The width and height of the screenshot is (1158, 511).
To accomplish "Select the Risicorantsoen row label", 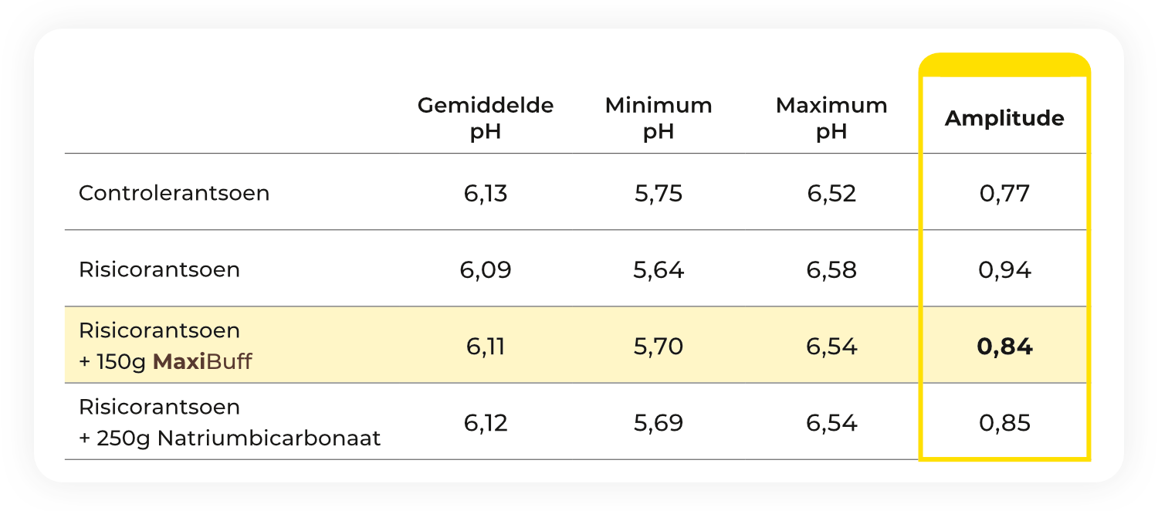I will 159,269.
